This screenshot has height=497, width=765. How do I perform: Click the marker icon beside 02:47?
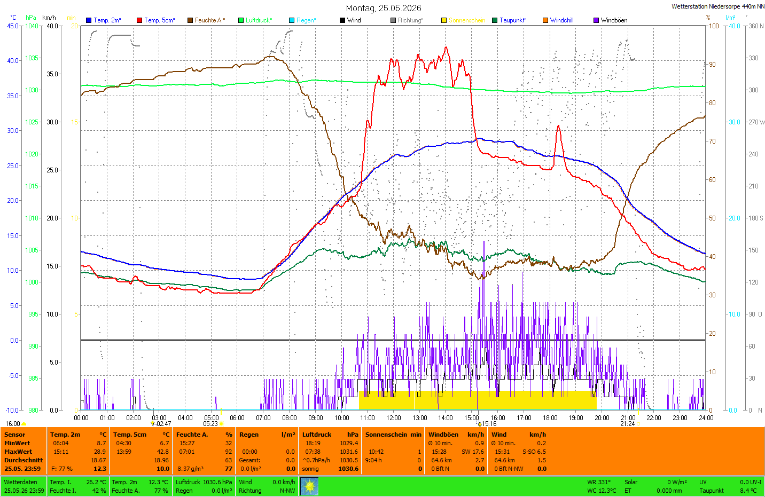coord(153,423)
